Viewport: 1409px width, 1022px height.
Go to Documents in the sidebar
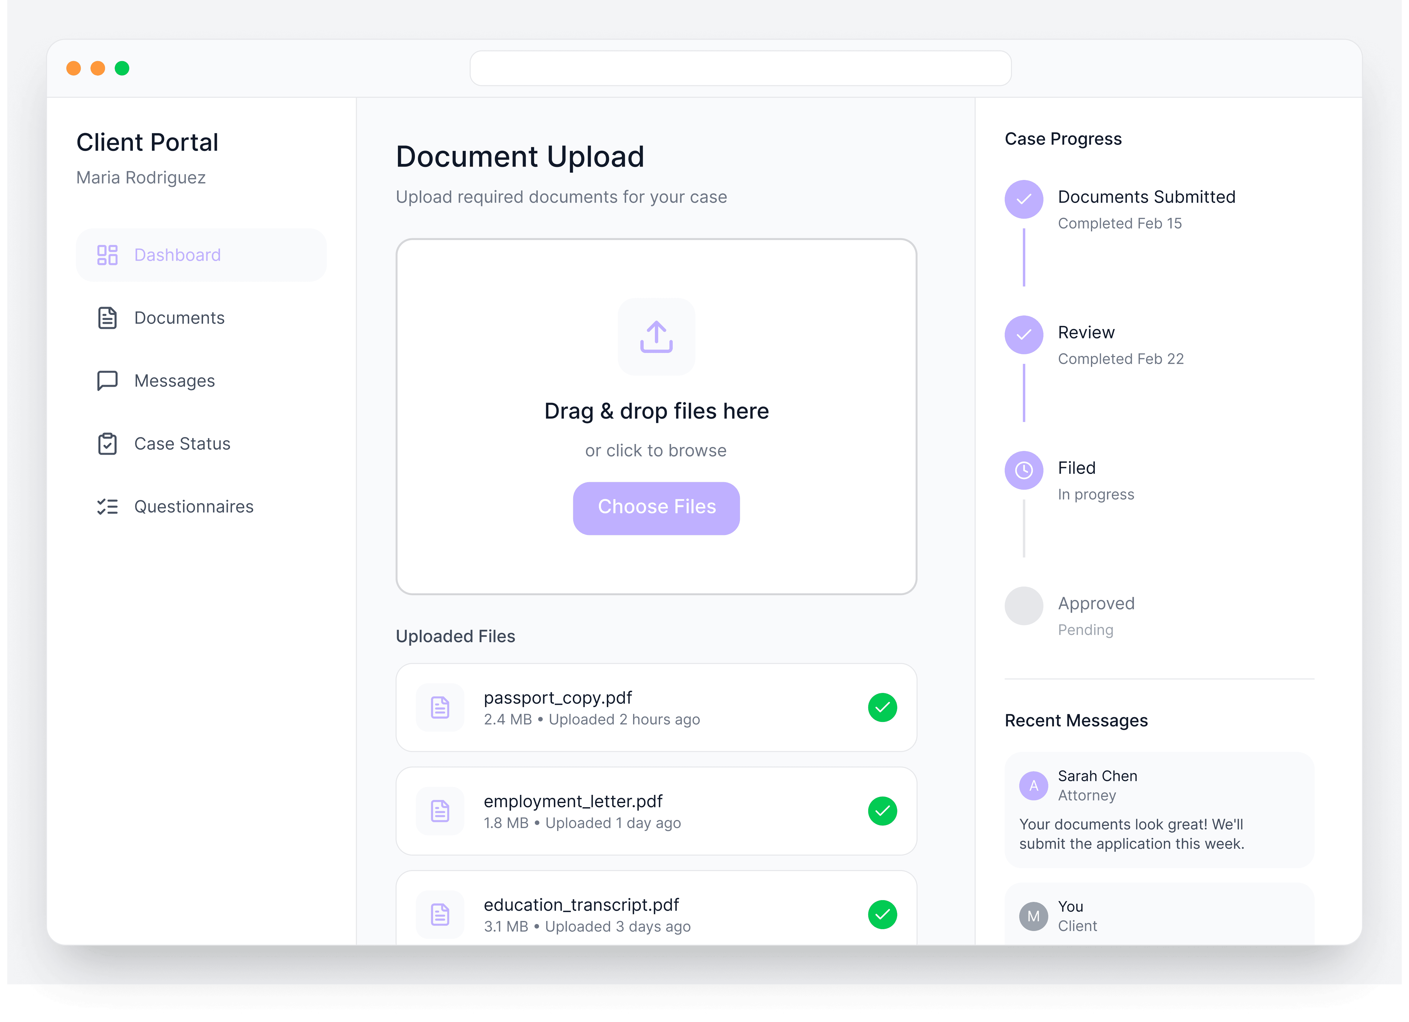tap(179, 318)
